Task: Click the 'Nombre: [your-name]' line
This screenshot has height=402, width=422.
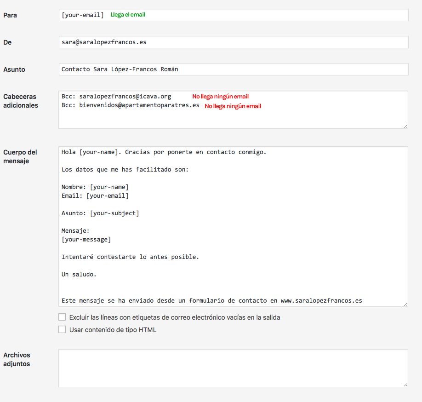Action: [95, 187]
